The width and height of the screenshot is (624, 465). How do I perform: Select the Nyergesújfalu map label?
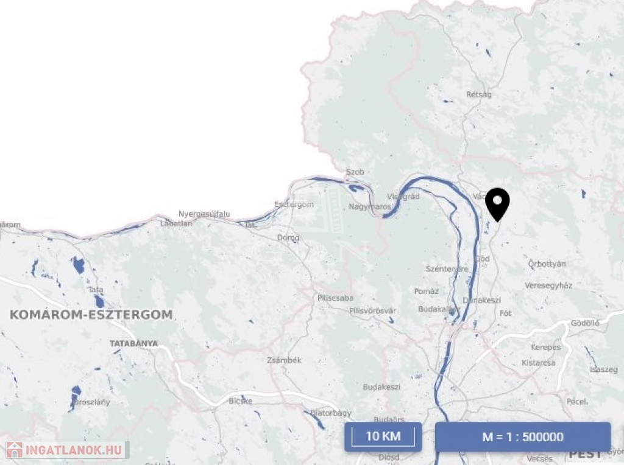(204, 214)
